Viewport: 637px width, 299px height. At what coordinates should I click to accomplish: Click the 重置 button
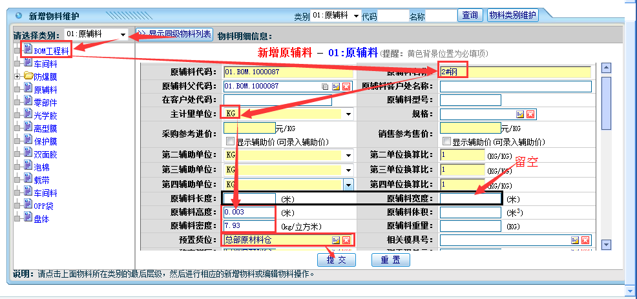390,260
